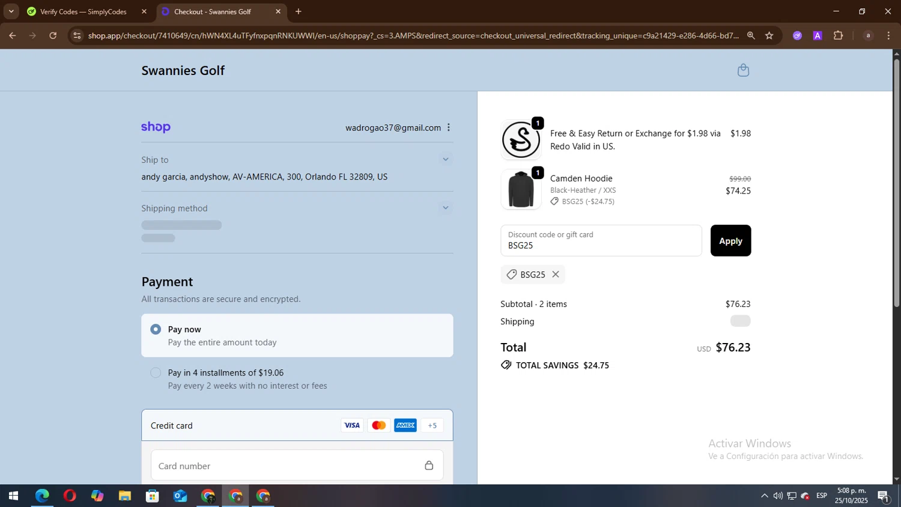Click the wadrogao37@gmail.com account email

[393, 127]
